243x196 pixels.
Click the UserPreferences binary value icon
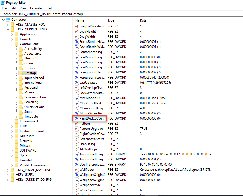77,164
